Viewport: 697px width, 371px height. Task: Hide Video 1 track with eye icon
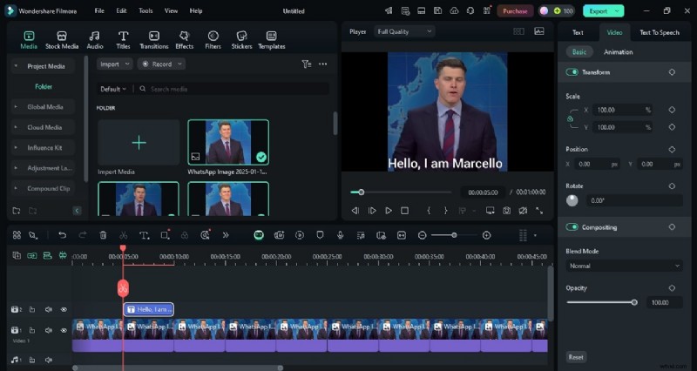coord(64,331)
